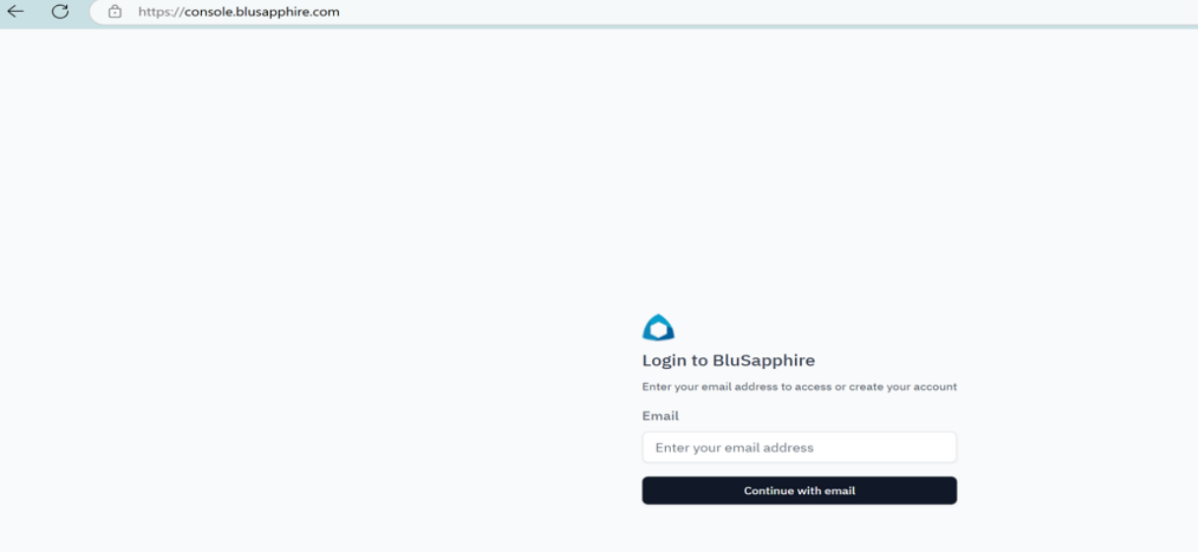This screenshot has height=557, width=1198.
Task: View connection security via the padlock
Action: [115, 12]
